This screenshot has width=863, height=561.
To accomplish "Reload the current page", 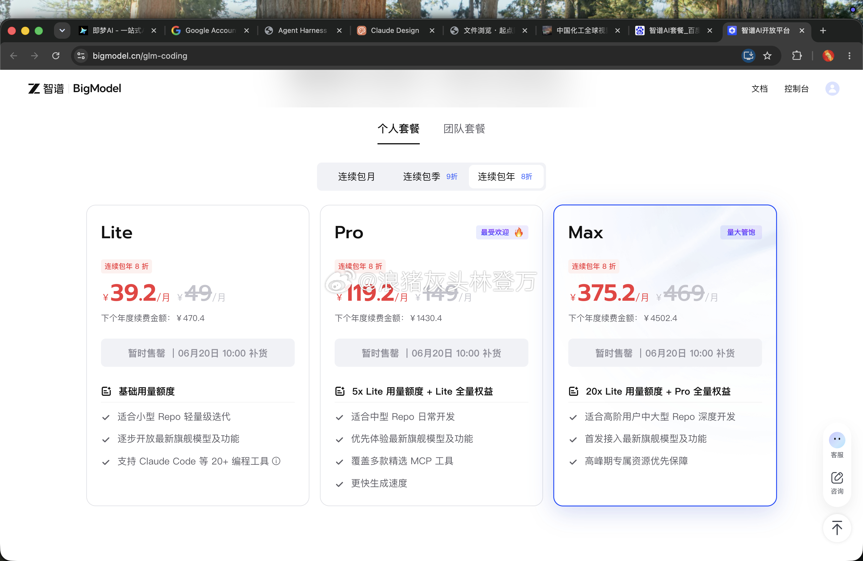I will [x=55, y=56].
